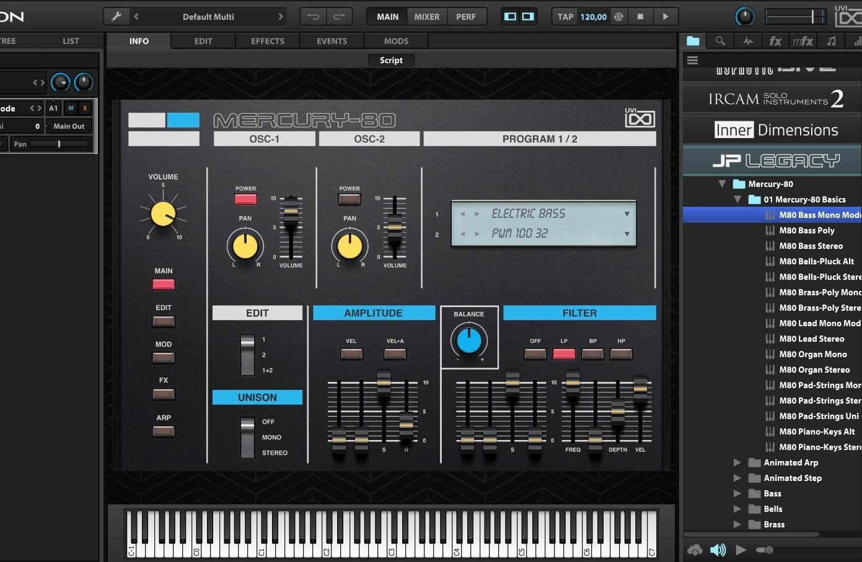Click the music note browser icon
862x562 pixels.
click(831, 41)
